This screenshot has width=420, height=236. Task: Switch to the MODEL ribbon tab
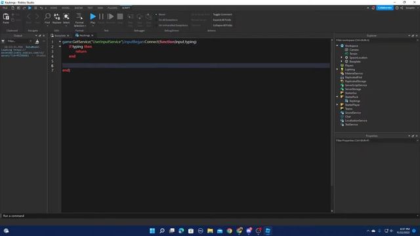click(x=66, y=8)
